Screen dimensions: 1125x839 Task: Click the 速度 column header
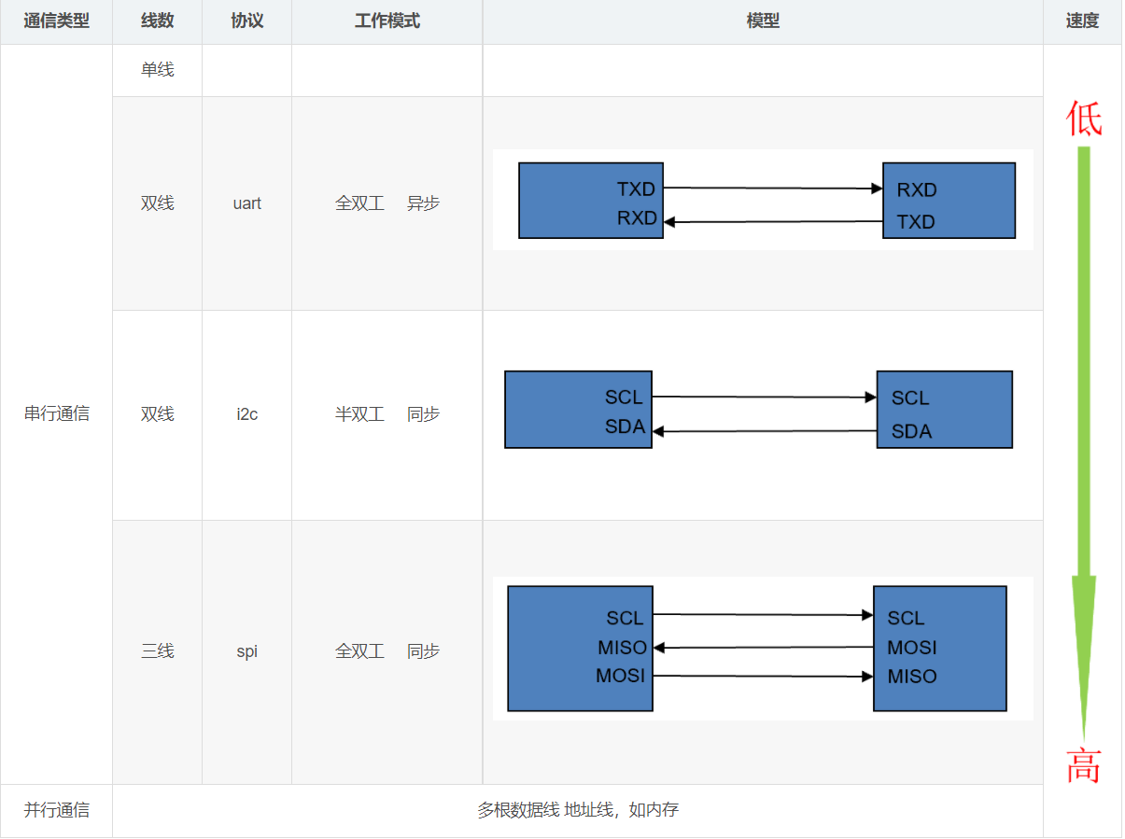click(1082, 21)
